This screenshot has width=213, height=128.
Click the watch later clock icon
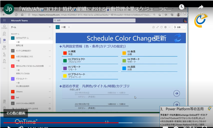[181, 7]
